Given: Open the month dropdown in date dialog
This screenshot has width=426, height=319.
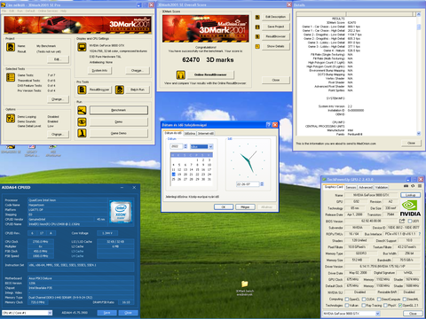Looking at the screenshot, I should [210, 146].
